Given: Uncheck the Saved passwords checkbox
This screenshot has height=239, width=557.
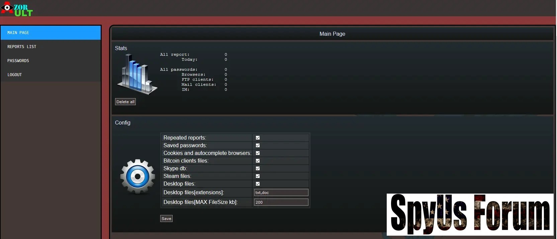Looking at the screenshot, I should tap(258, 146).
